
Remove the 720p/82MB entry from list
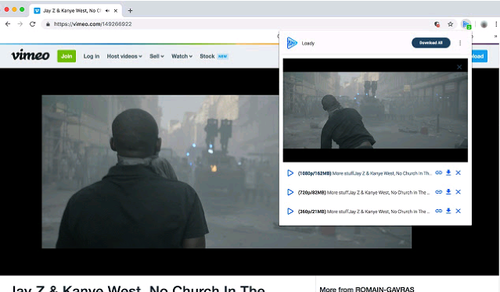[459, 192]
